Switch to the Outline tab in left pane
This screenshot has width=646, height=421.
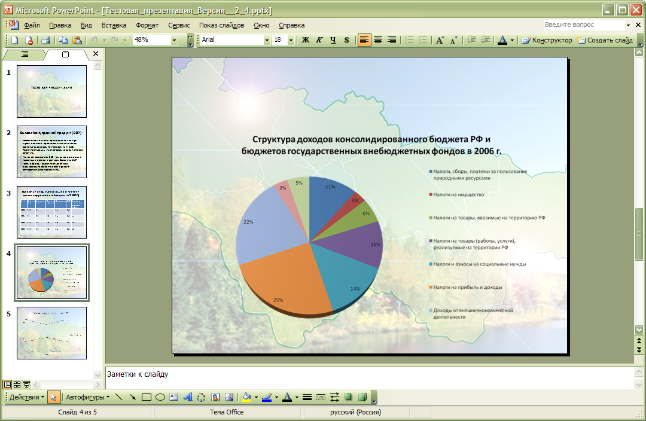(x=25, y=54)
